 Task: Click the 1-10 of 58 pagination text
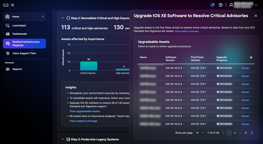click(x=213, y=133)
